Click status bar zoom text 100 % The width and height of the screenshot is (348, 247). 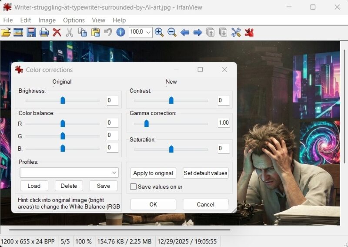click(x=84, y=241)
